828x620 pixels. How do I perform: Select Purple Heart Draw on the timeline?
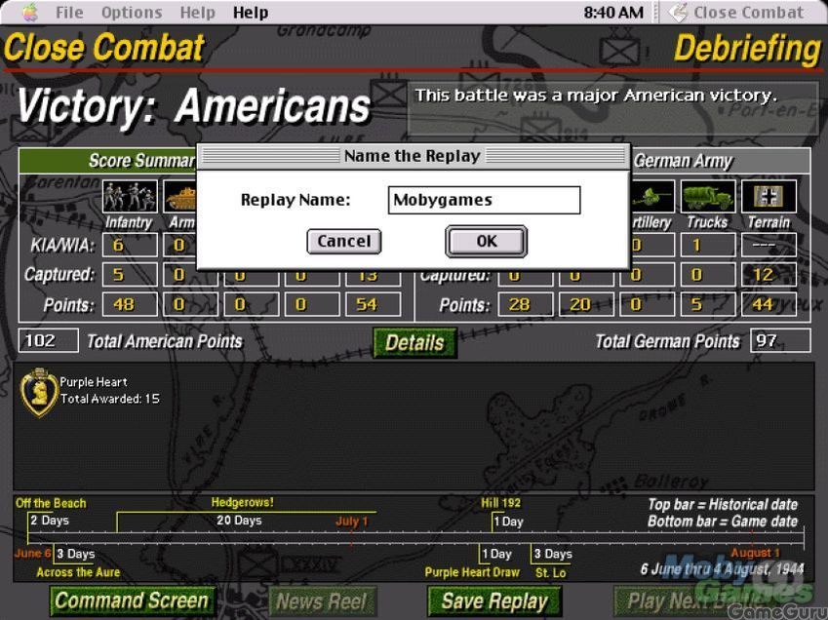point(472,572)
